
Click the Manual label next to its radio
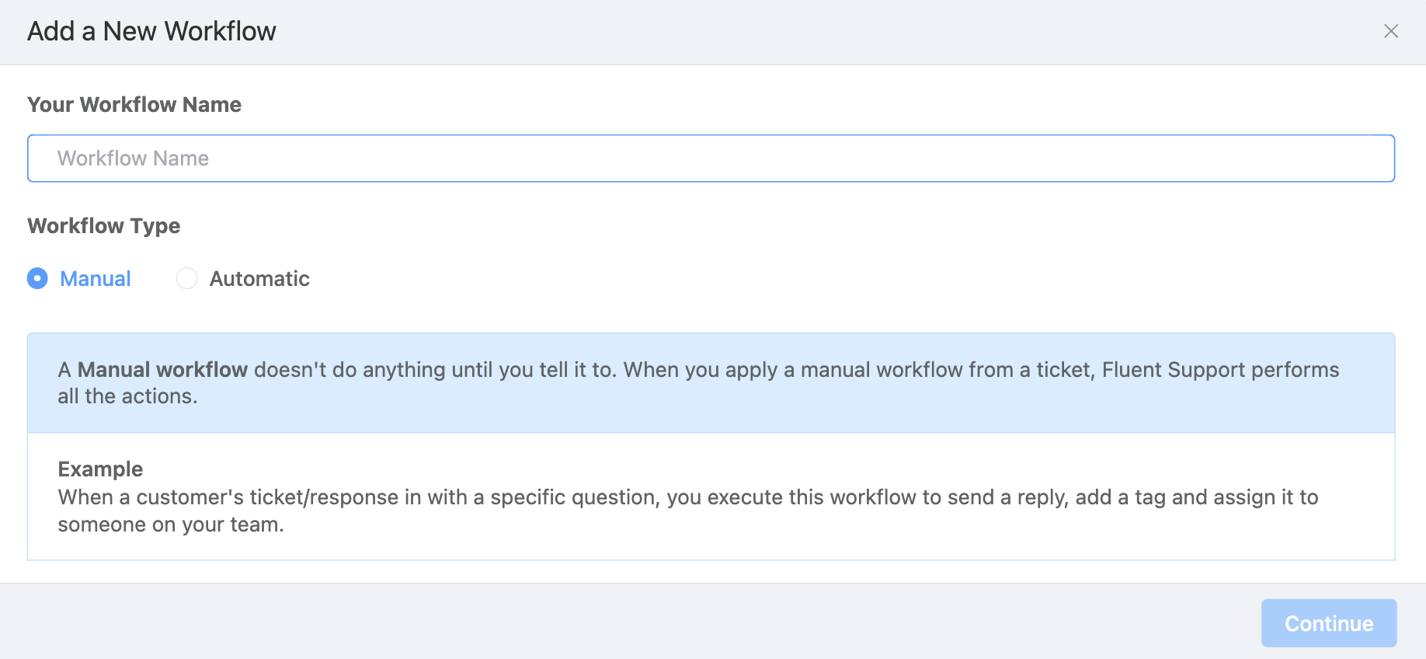95,278
